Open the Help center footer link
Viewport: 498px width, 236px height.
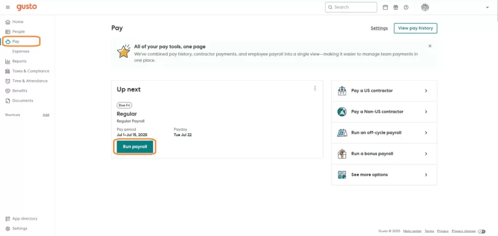pos(412,231)
